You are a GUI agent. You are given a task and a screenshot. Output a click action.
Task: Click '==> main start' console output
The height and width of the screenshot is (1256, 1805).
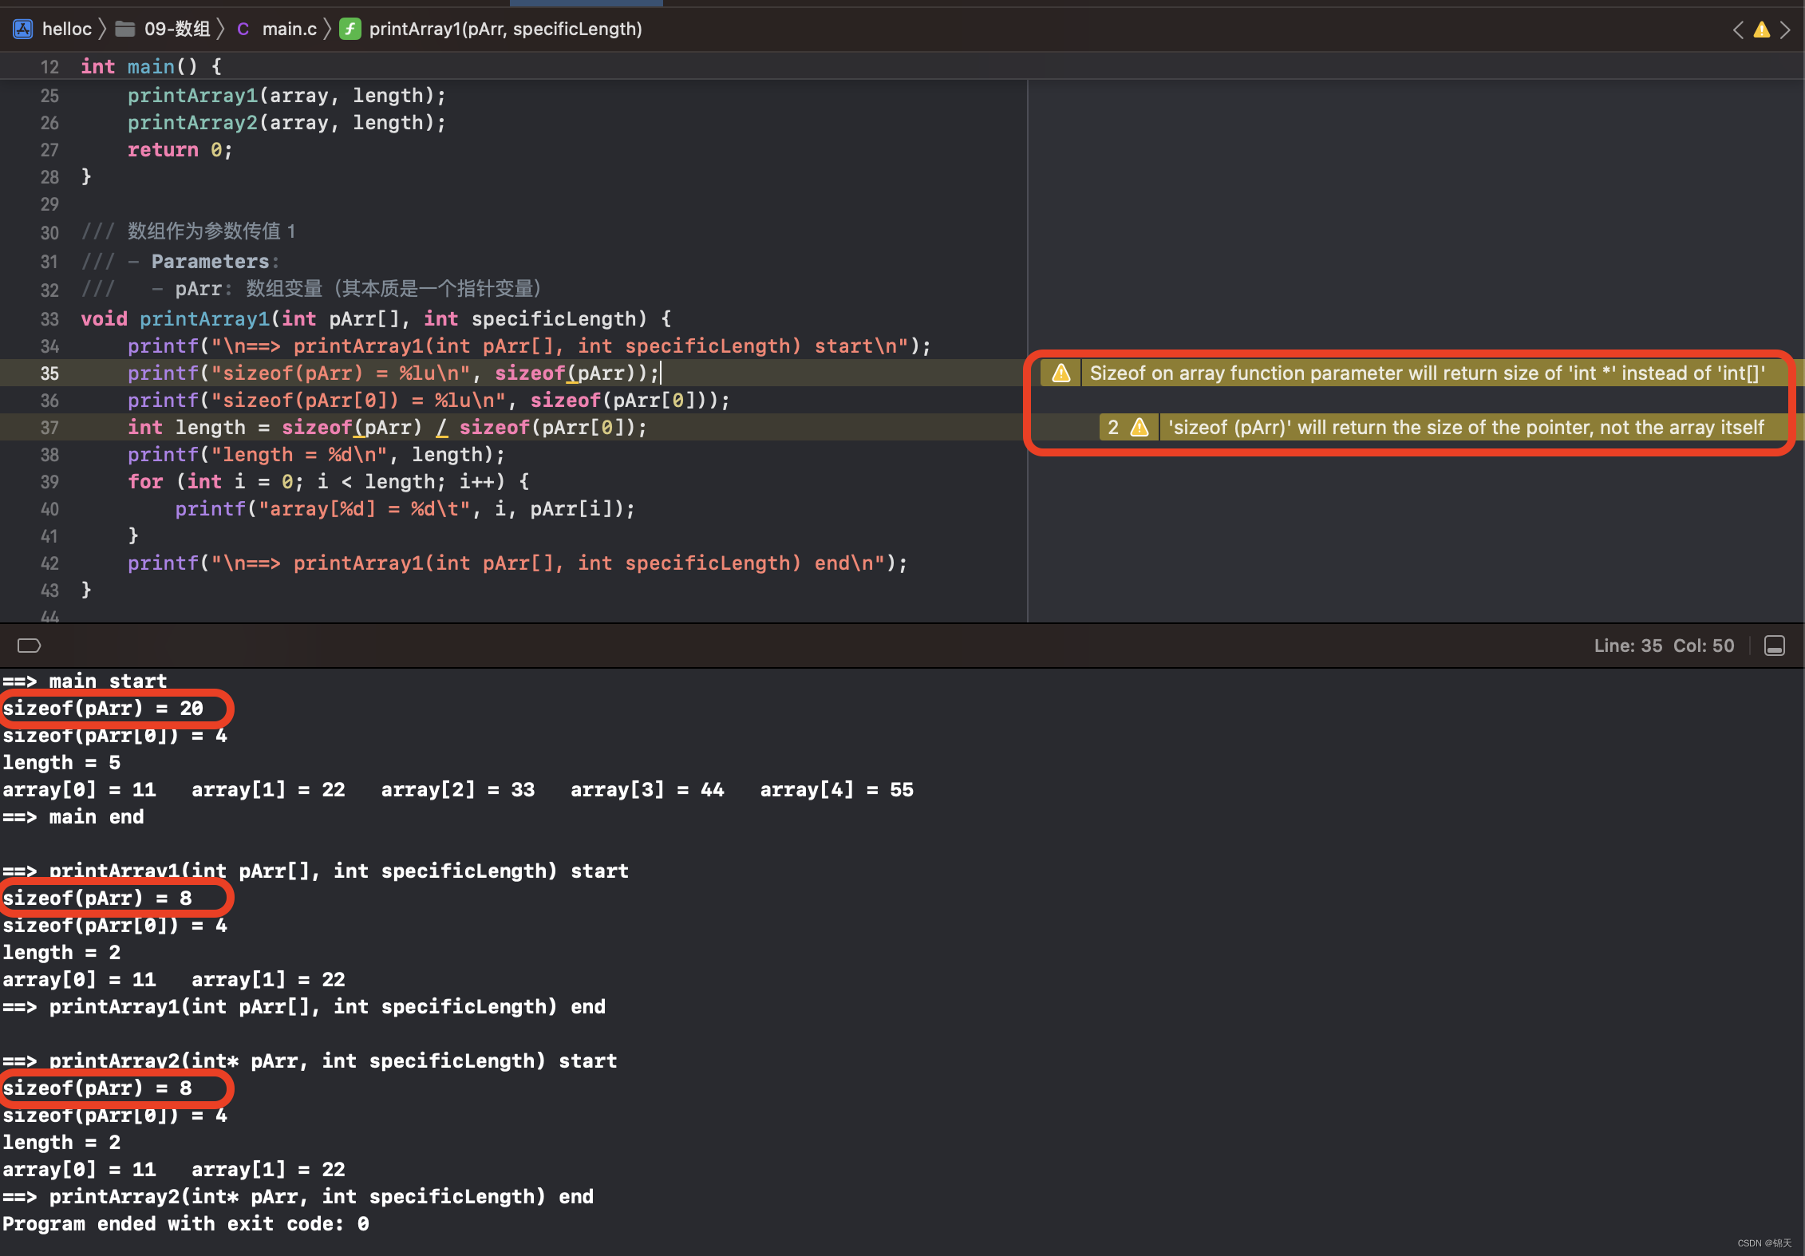click(x=85, y=681)
